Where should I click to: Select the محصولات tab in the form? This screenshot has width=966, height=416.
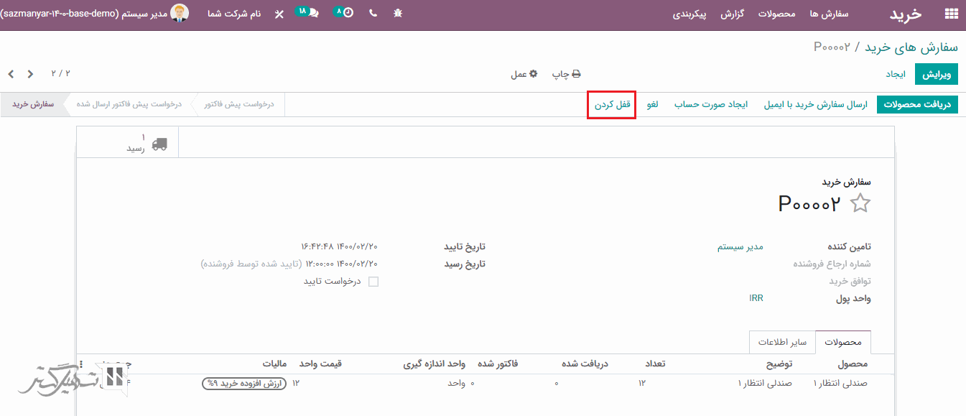pyautogui.click(x=843, y=342)
